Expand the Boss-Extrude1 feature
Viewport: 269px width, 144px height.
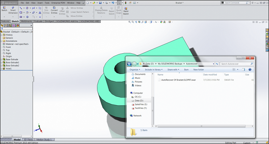pyautogui.click(x=1, y=62)
